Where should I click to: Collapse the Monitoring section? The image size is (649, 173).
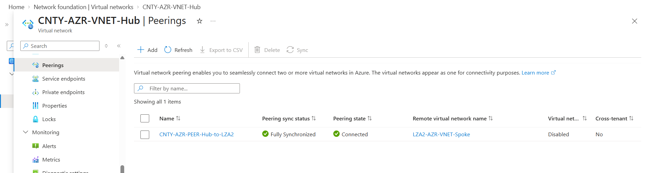click(25, 132)
